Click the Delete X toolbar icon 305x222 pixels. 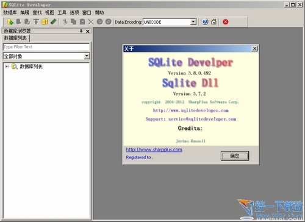click(91, 22)
